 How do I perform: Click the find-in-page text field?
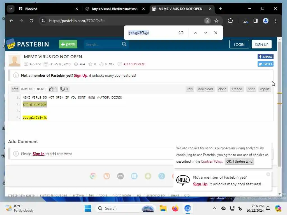[151, 33]
